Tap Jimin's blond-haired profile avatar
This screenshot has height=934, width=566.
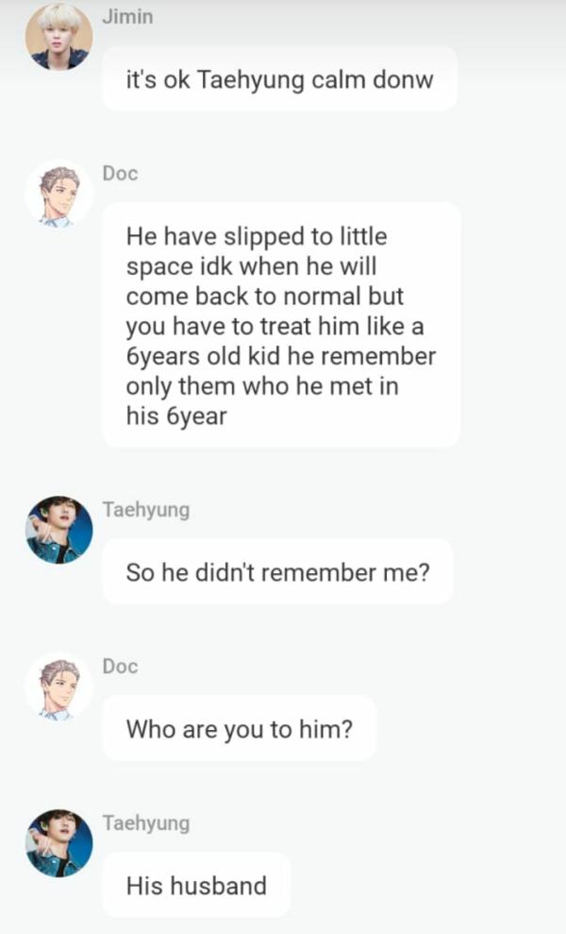[x=58, y=36]
